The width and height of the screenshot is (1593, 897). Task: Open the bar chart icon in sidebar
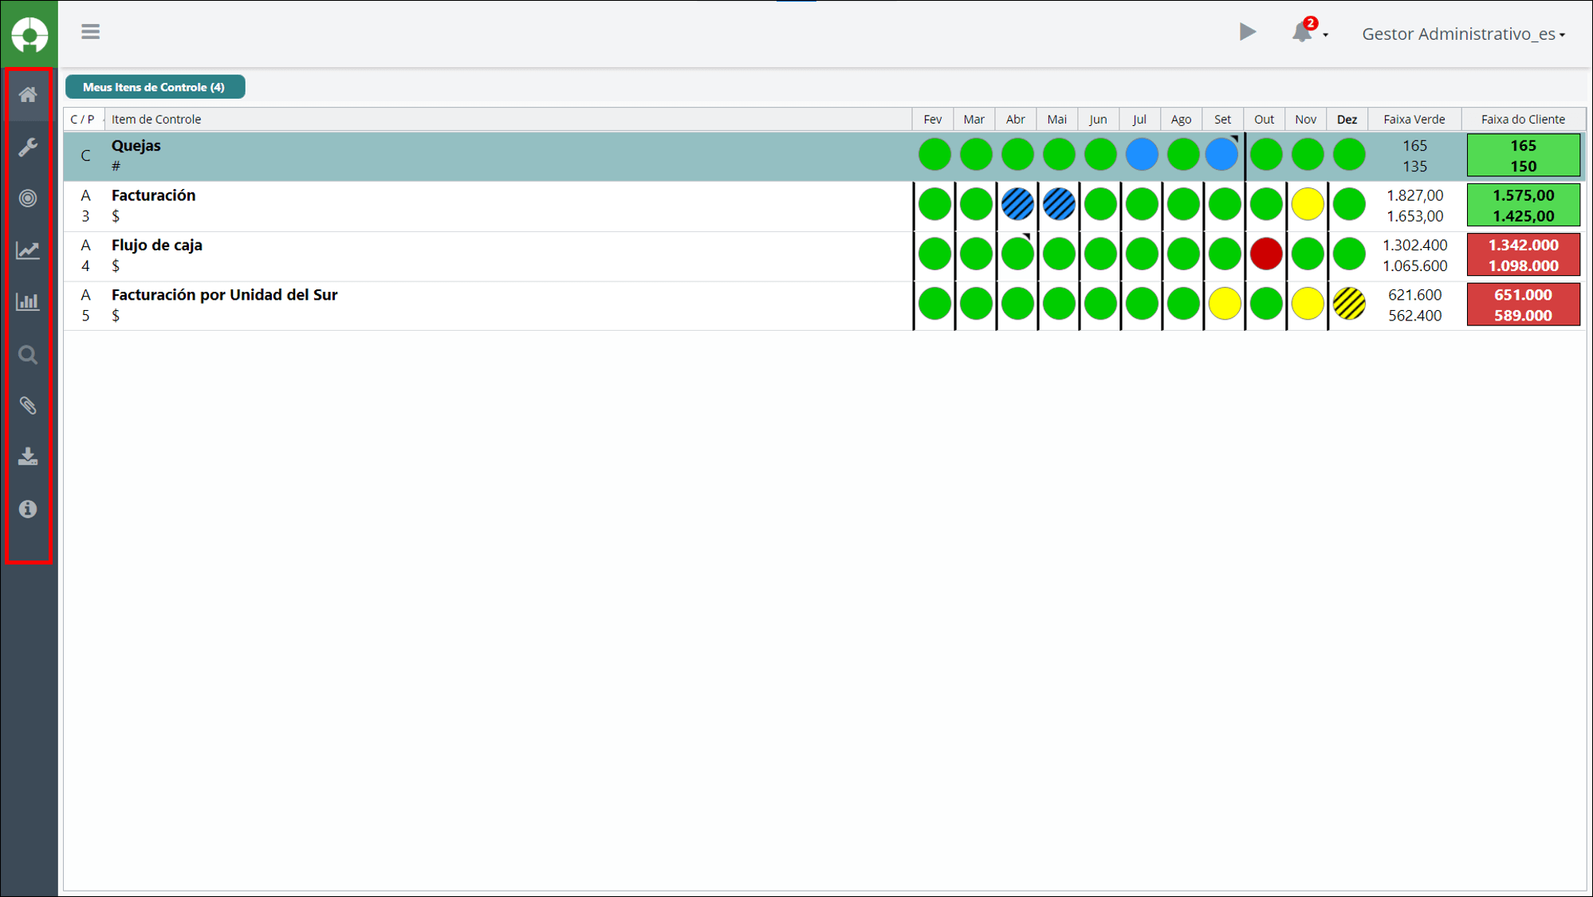click(x=28, y=301)
